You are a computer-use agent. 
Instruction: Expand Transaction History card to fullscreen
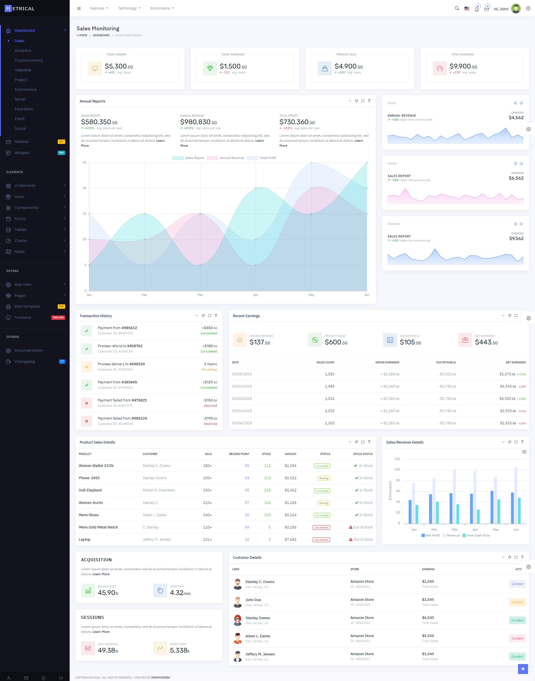tap(210, 315)
